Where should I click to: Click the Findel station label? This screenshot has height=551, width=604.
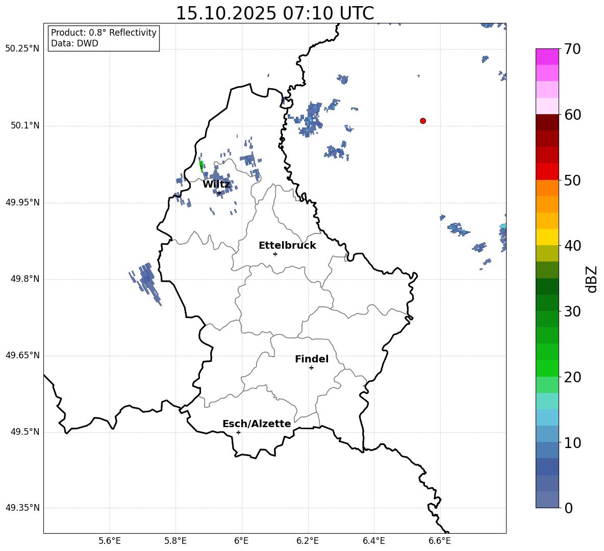312,359
